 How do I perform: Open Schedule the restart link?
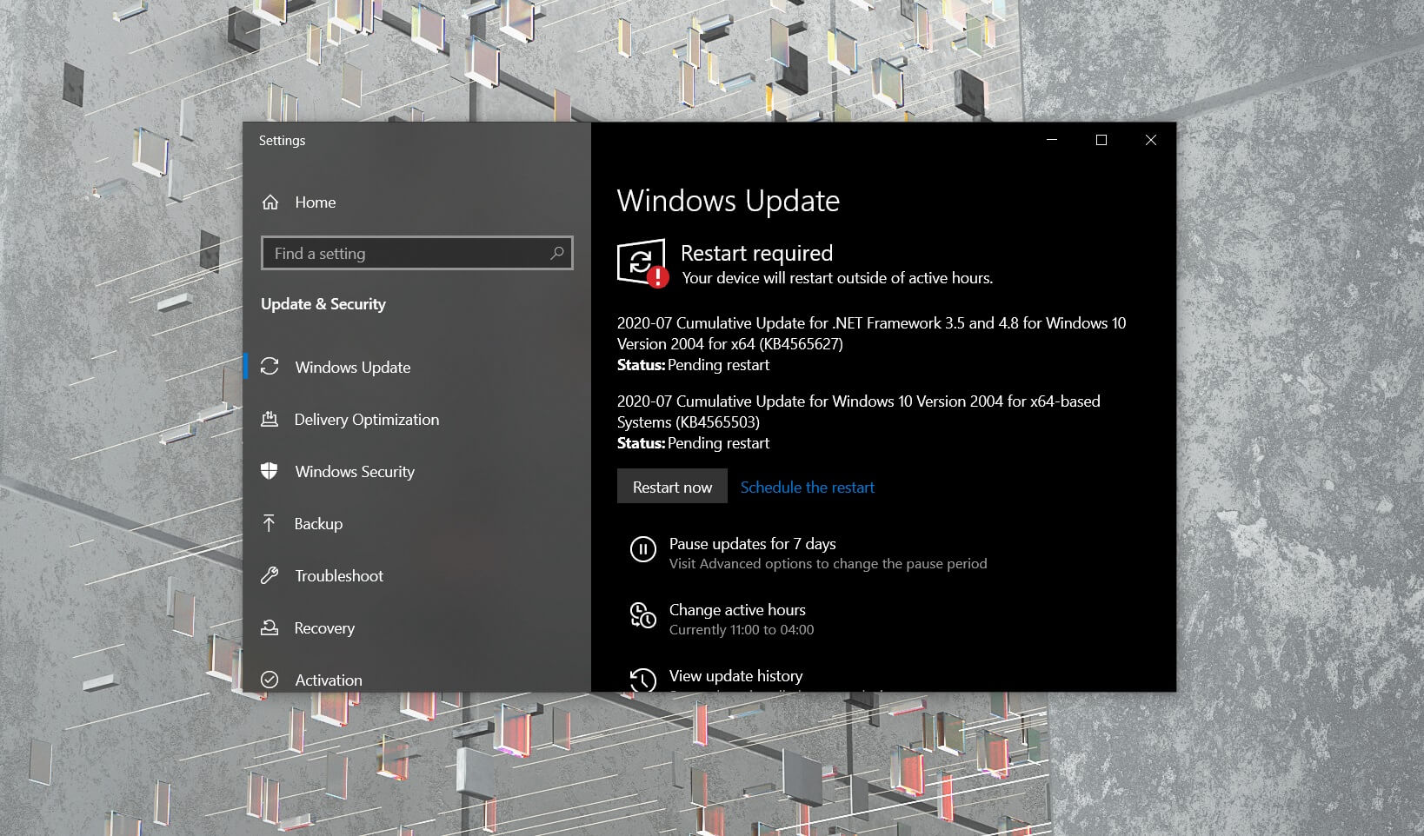(x=807, y=487)
